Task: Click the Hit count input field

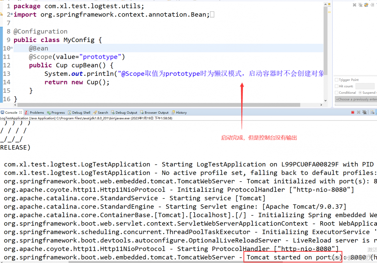Action: (x=365, y=86)
